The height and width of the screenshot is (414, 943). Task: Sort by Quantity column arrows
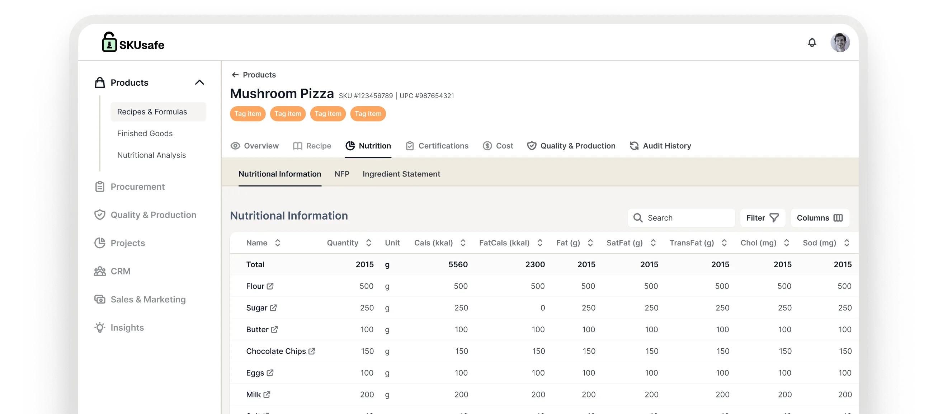[368, 243]
